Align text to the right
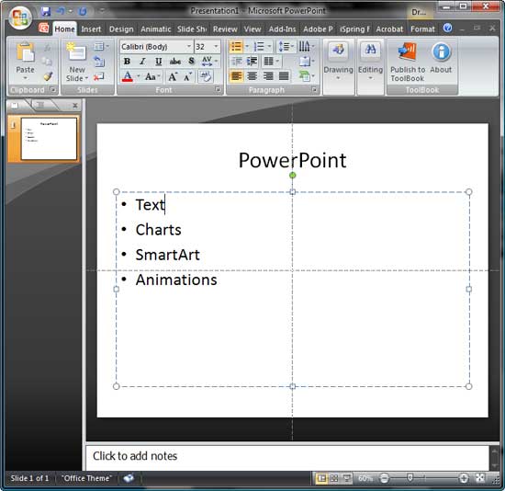Viewport: 505px width, 491px height. 267,76
